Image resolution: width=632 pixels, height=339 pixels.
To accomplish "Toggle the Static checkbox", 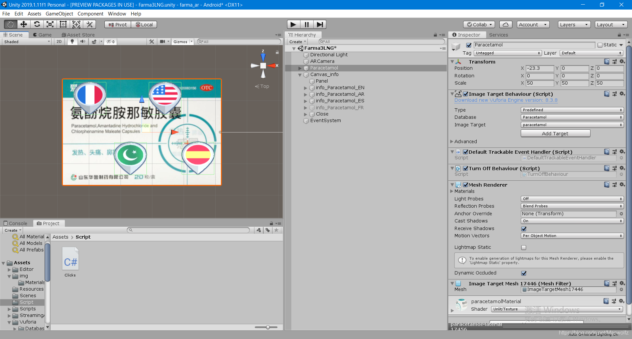I will (600, 45).
